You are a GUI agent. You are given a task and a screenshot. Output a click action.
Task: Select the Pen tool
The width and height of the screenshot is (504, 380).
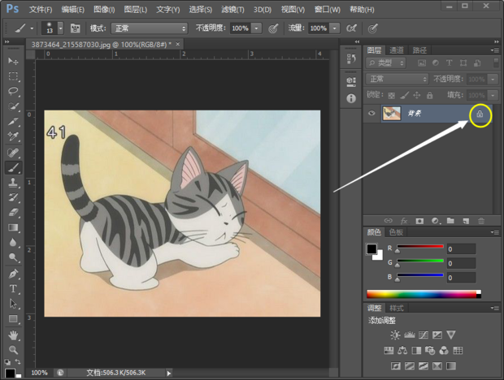(13, 274)
